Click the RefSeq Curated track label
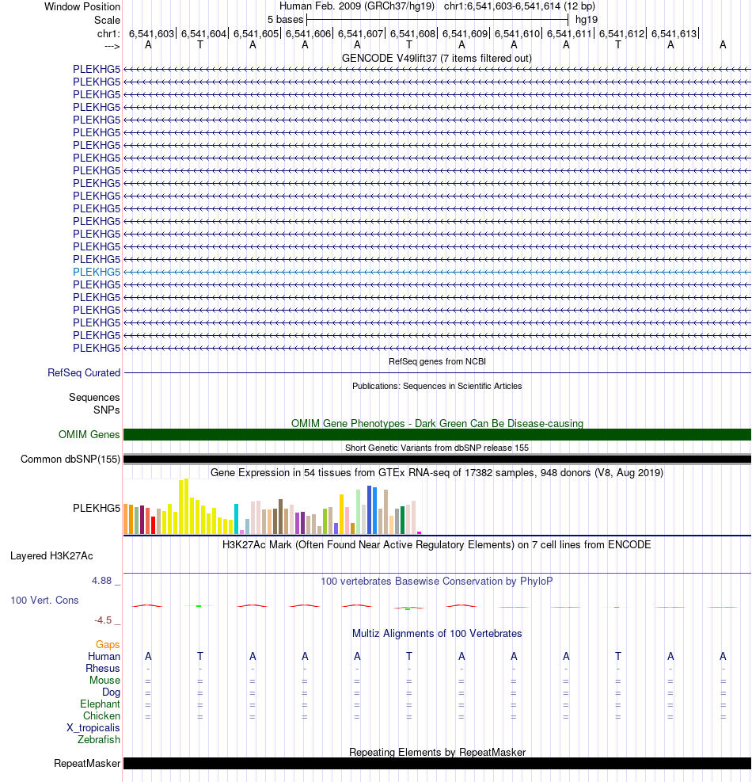The width and height of the screenshot is (752, 782). [x=84, y=373]
